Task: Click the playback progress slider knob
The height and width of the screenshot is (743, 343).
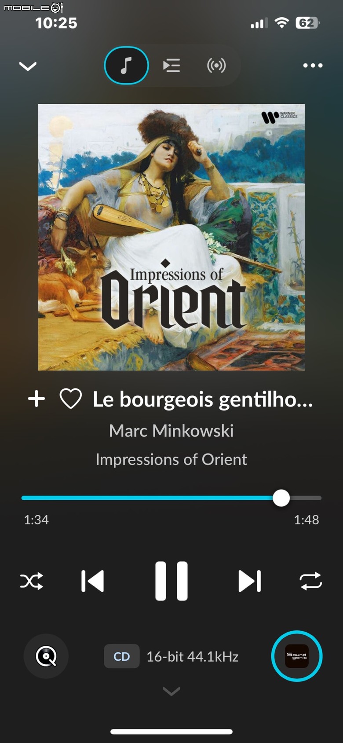Action: pos(281,498)
